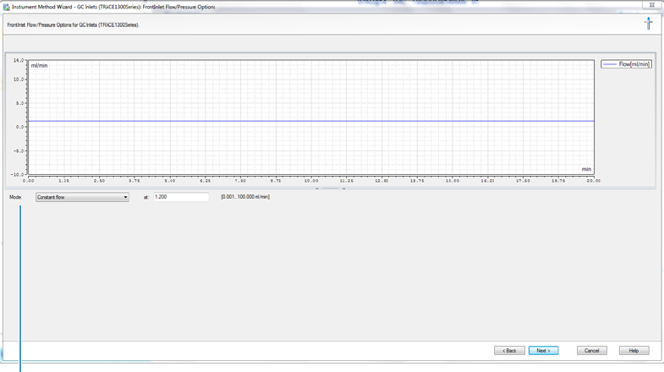Click the range text [0.001..100.000 ml/min]
The image size is (664, 372).
point(245,197)
